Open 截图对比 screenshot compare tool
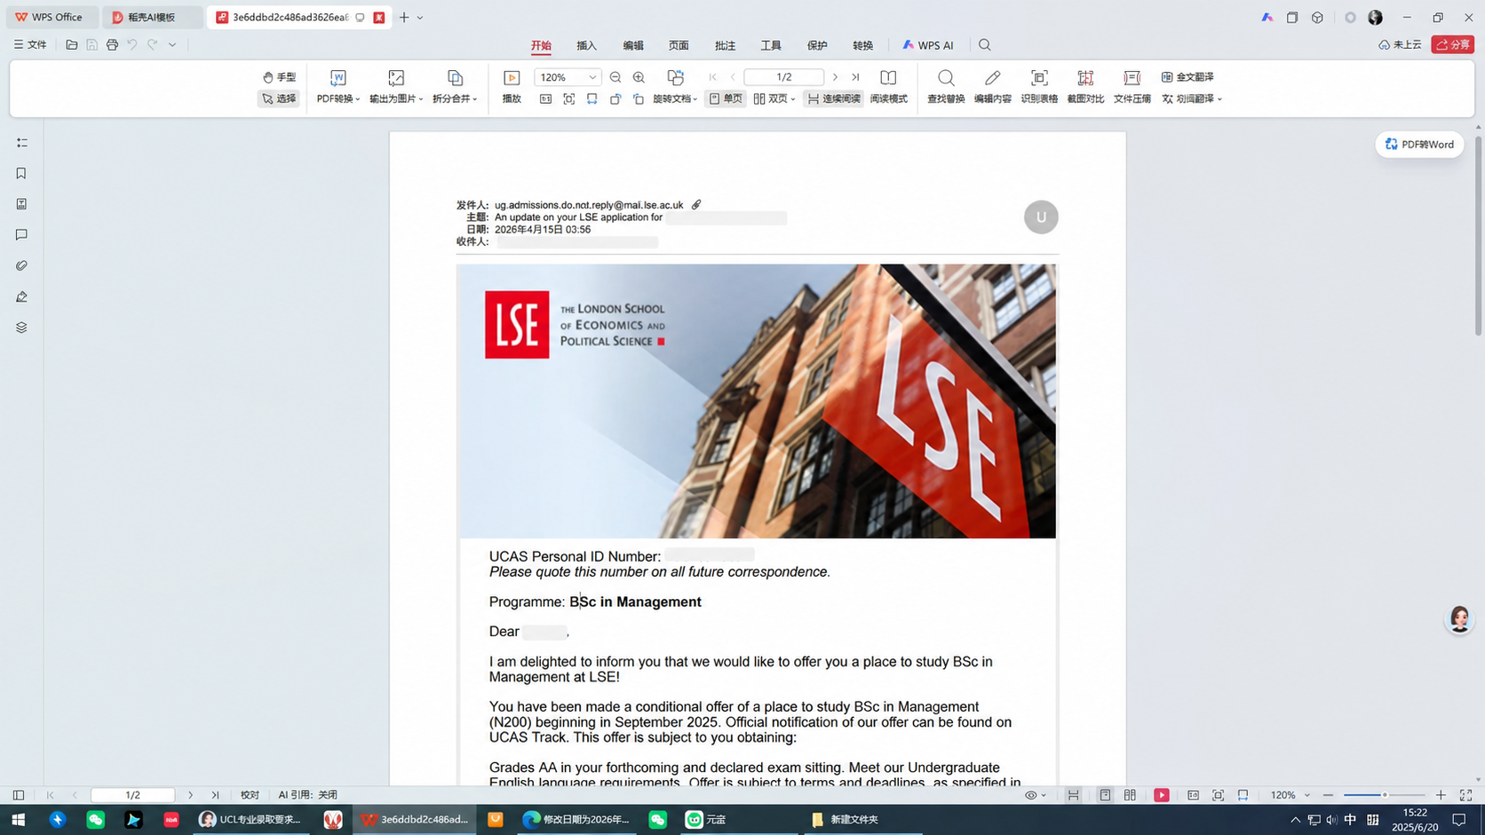 pyautogui.click(x=1085, y=88)
